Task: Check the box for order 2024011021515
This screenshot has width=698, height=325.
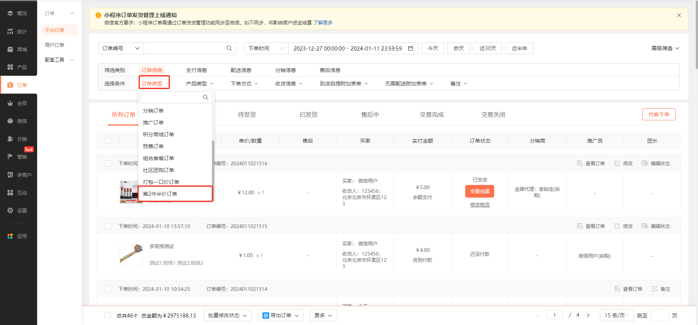Action: point(108,226)
